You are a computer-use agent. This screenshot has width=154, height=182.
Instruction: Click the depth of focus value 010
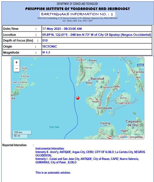click(x=45, y=40)
